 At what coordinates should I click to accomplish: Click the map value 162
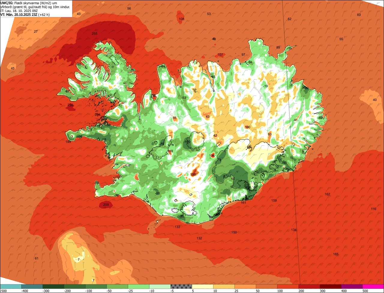coord(327,194)
